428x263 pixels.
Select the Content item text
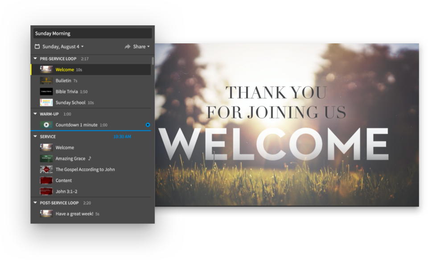[x=64, y=181]
